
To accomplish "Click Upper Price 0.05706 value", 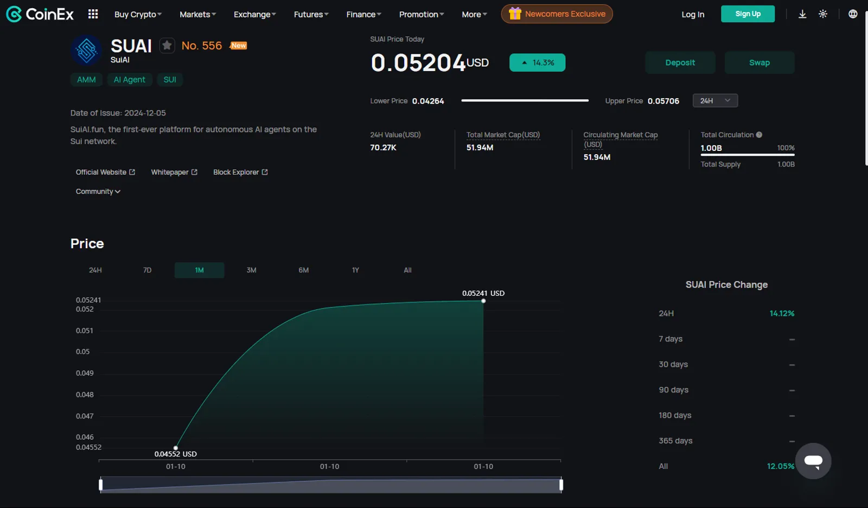I will (x=663, y=101).
